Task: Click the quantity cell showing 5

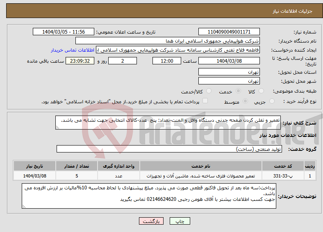Action: [x=77, y=176]
